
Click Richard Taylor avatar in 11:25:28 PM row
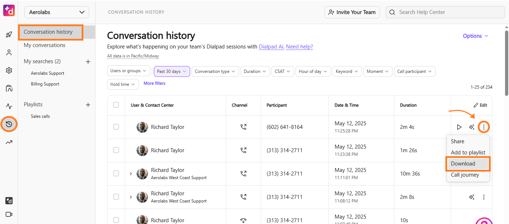[x=142, y=127]
